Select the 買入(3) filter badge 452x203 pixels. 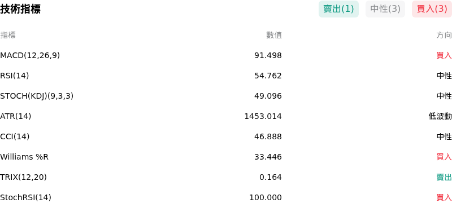click(x=432, y=9)
